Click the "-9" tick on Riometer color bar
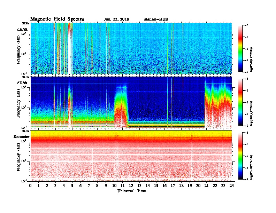This screenshot has width=276, height=213. point(247,179)
